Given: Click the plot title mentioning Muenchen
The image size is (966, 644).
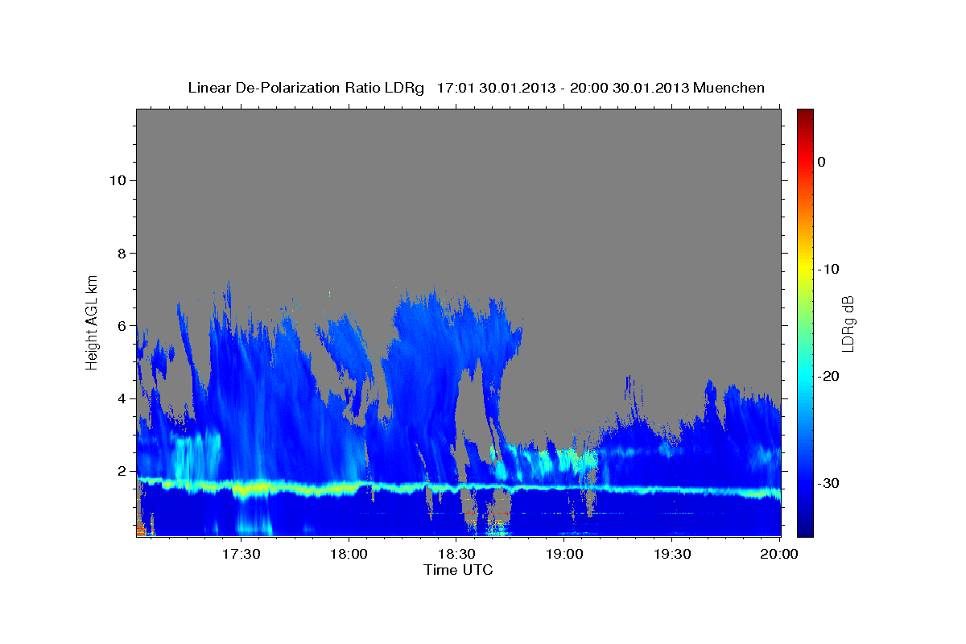Looking at the screenshot, I should (476, 88).
